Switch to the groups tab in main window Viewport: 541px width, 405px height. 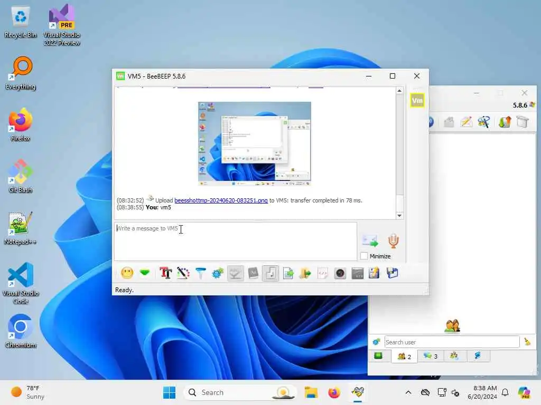tap(454, 356)
